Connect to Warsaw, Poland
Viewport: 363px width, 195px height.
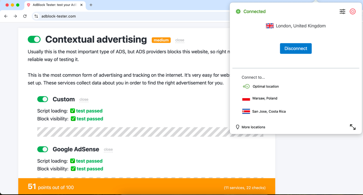(x=264, y=98)
